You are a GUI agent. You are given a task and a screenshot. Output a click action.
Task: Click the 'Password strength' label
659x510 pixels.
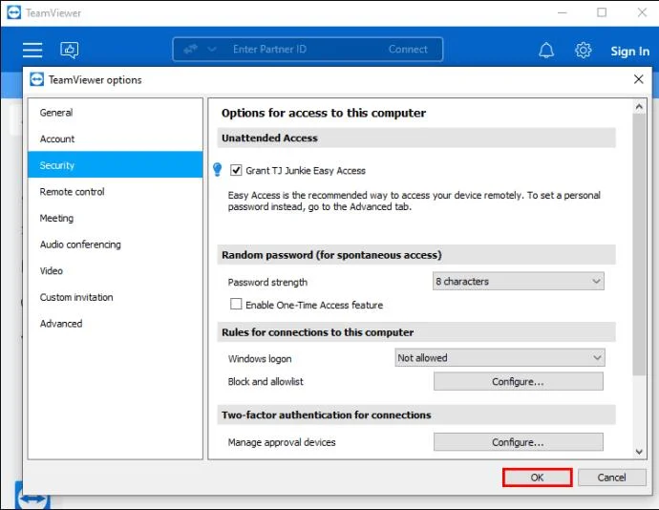[x=267, y=282]
